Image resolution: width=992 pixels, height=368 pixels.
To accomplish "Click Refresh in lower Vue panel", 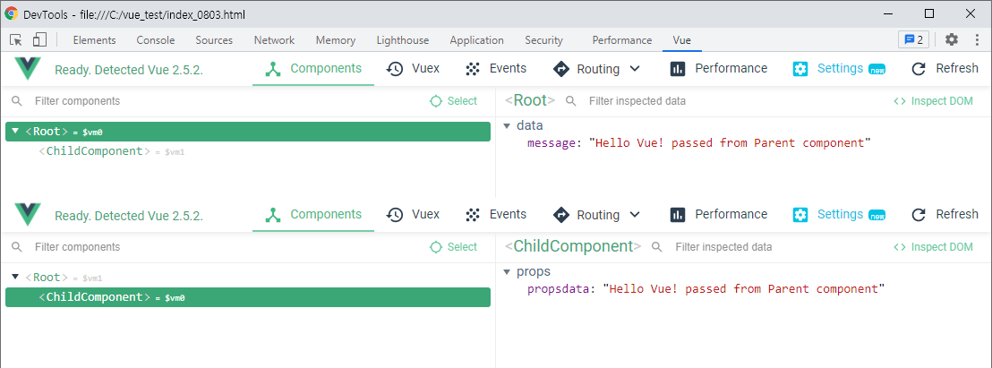I will [945, 214].
